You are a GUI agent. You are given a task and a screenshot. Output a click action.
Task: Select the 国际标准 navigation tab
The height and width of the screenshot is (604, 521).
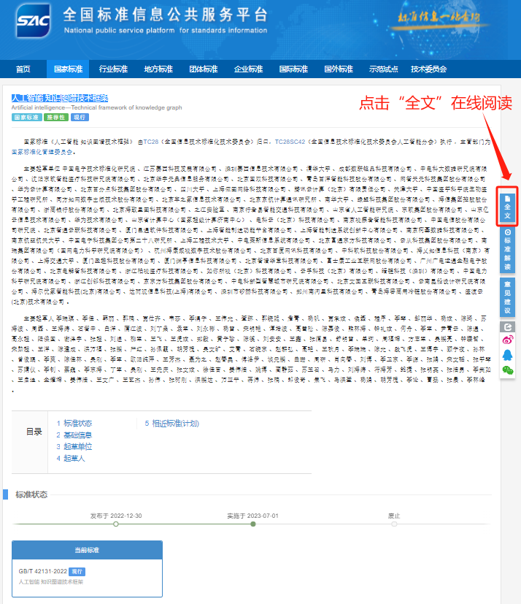tap(293, 69)
